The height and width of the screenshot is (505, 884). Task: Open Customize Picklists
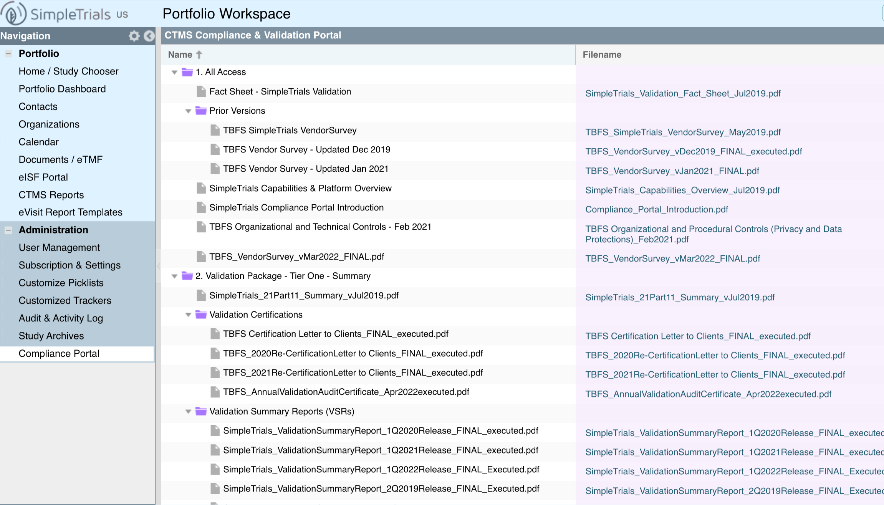pos(61,283)
